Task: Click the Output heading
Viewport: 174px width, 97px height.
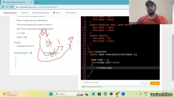Action: click(x=17, y=43)
